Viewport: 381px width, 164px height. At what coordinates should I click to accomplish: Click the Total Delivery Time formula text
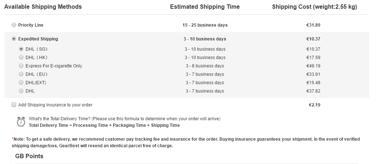coord(104,125)
